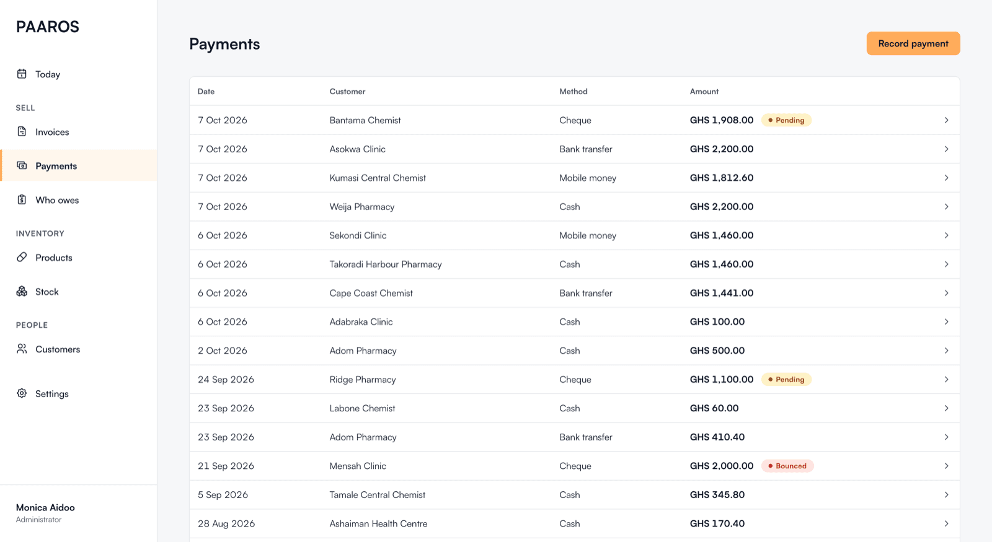
Task: Select the Cape Coast Chemist customer name
Action: 371,293
